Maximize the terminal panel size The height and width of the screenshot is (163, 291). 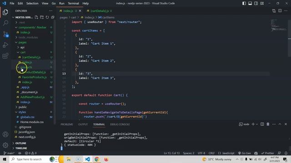(x=280, y=124)
